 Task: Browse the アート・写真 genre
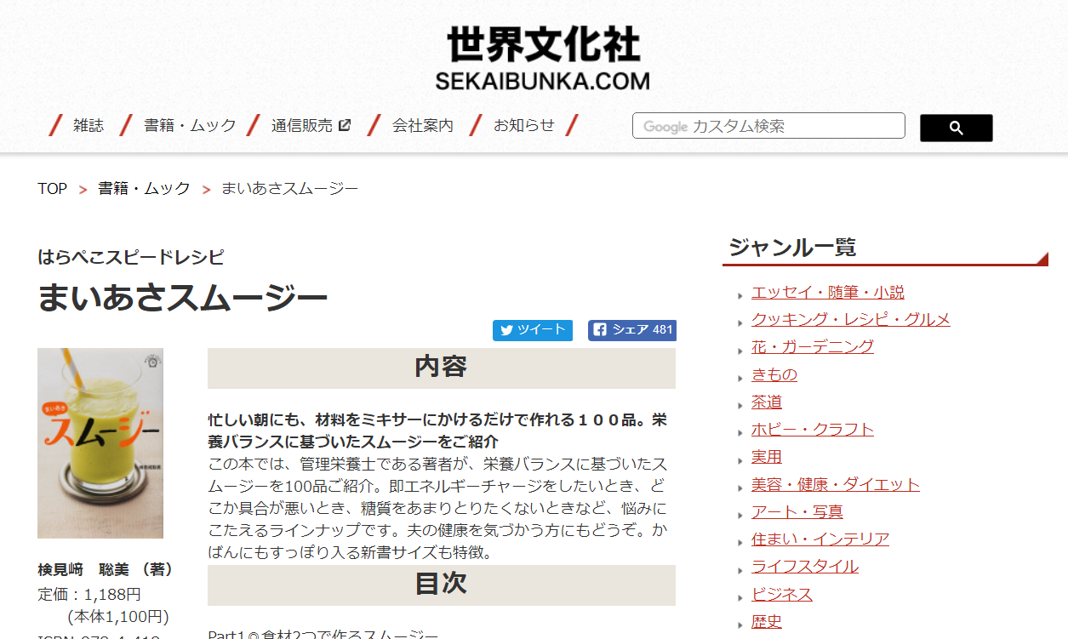point(797,512)
